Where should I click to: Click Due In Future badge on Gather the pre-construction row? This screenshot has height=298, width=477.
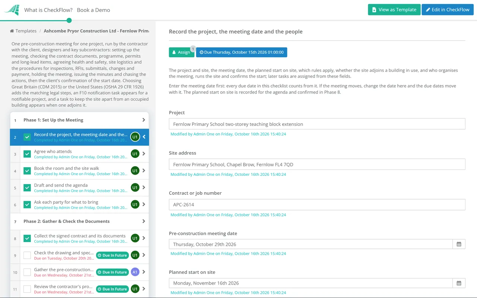coord(112,272)
